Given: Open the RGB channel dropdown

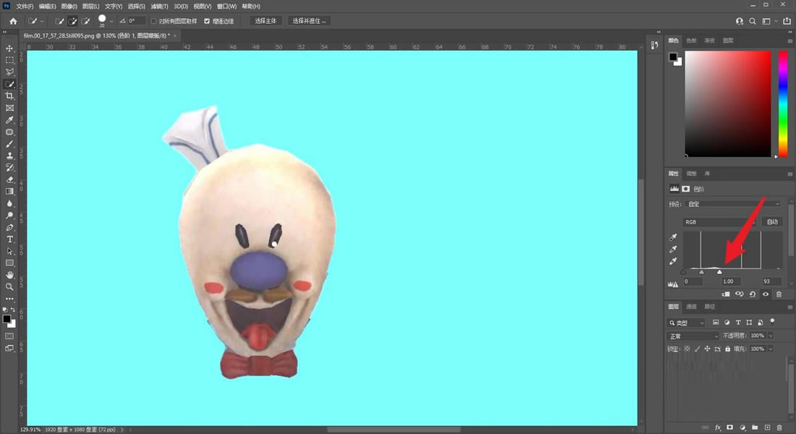Looking at the screenshot, I should tap(719, 222).
